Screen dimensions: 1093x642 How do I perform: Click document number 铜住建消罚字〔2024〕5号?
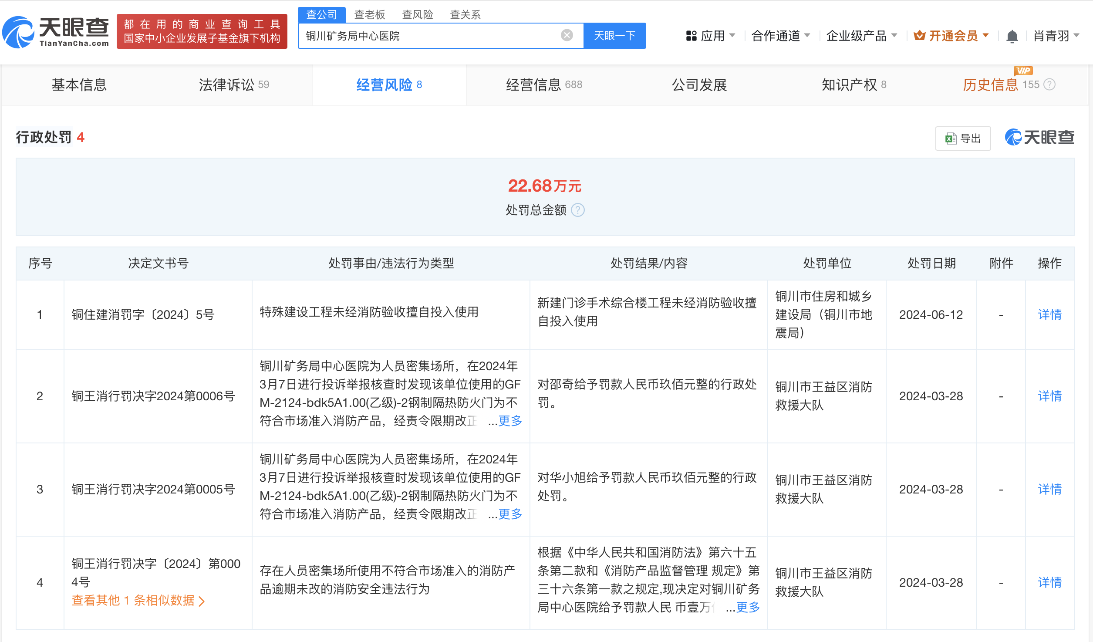coord(143,314)
